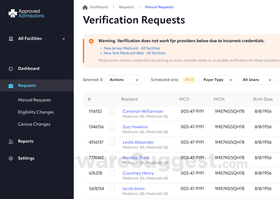Go to Census Changes submenu
Screen dimensions: 280x199
pos(34,125)
